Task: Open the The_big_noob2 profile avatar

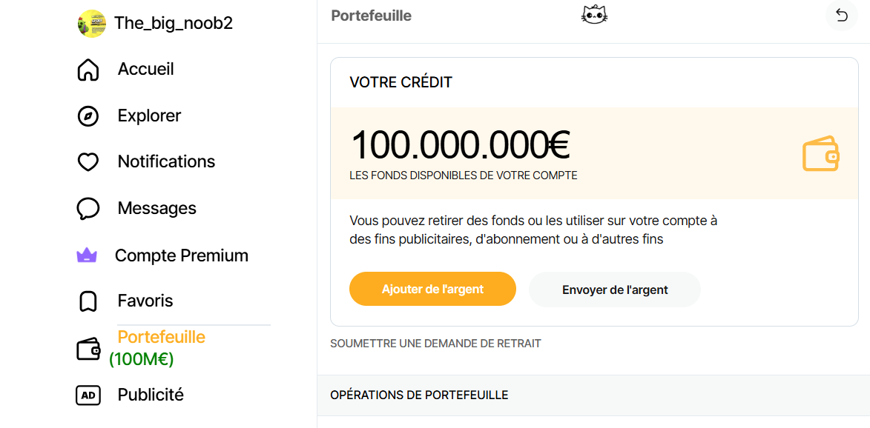Action: click(91, 23)
